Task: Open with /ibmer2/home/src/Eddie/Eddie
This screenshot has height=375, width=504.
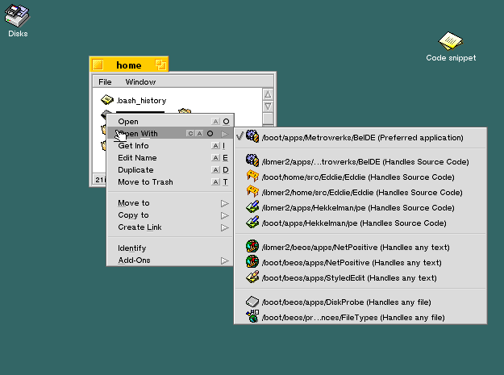Action: click(x=360, y=193)
